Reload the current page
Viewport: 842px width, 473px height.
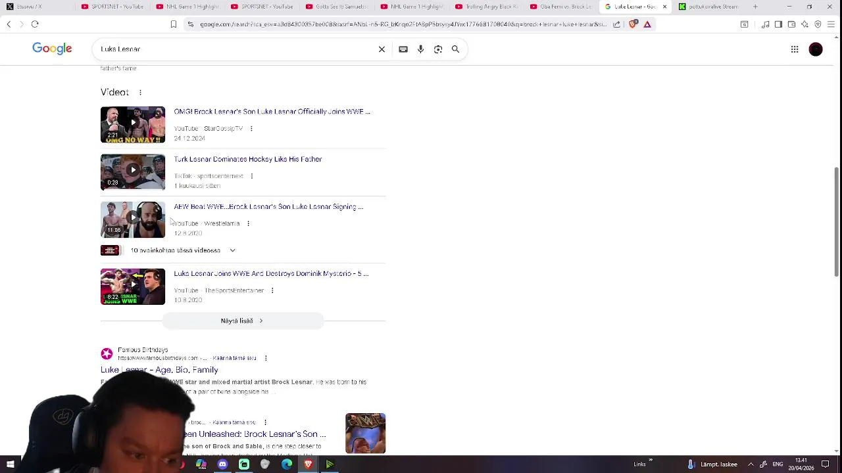tap(35, 24)
